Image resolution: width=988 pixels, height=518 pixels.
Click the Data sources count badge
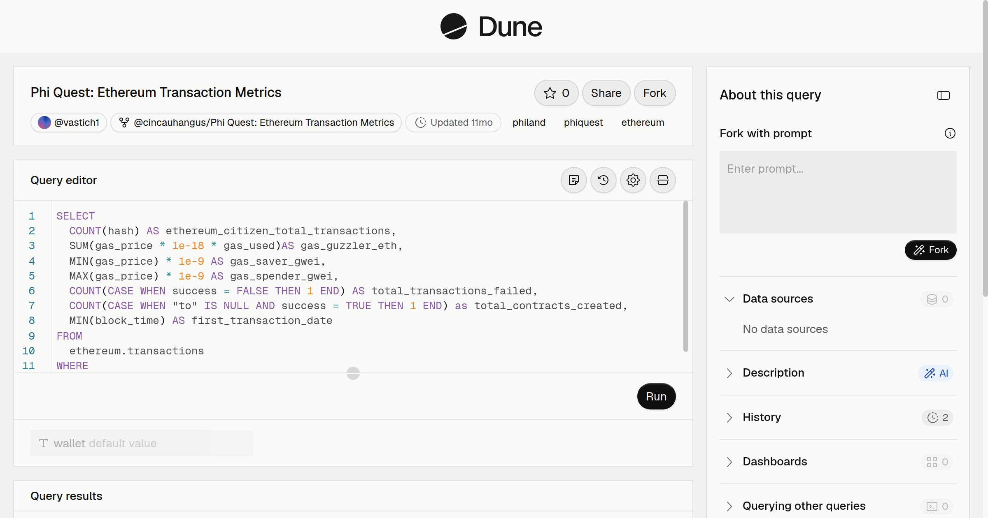937,299
